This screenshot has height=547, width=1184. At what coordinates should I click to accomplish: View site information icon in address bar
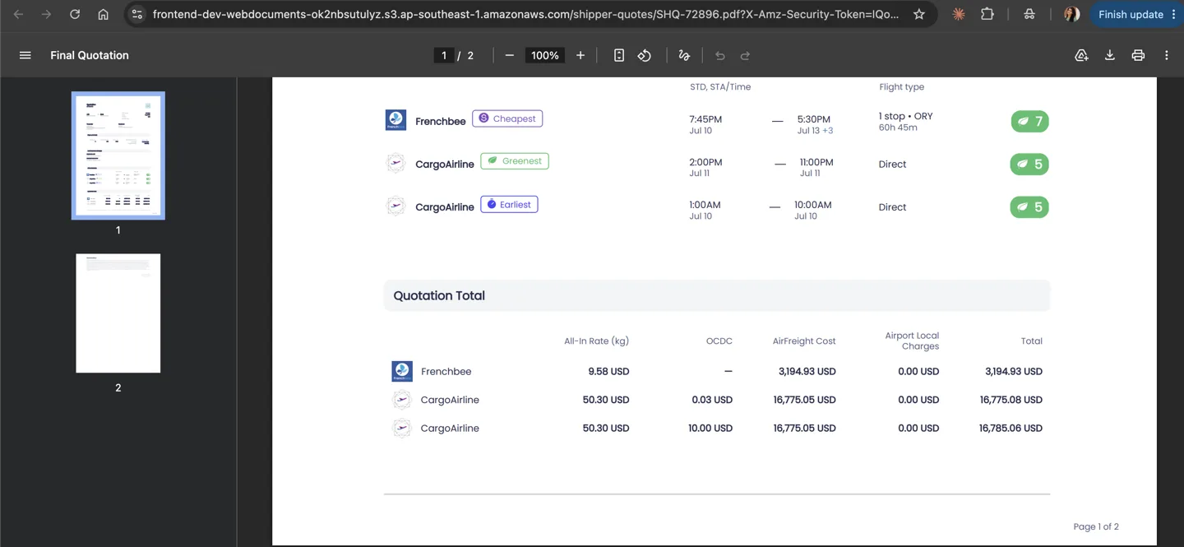click(x=137, y=14)
